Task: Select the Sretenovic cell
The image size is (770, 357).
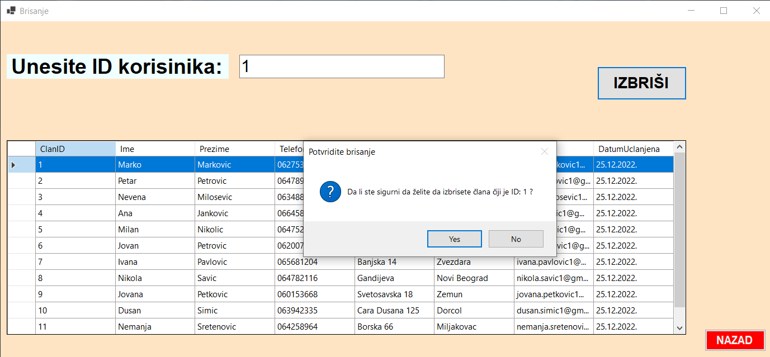Action: click(x=235, y=327)
